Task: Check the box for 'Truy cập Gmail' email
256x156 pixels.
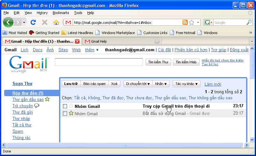Action: click(65, 106)
